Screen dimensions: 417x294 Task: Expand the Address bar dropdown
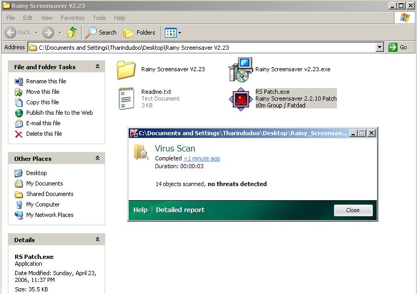tap(380, 47)
